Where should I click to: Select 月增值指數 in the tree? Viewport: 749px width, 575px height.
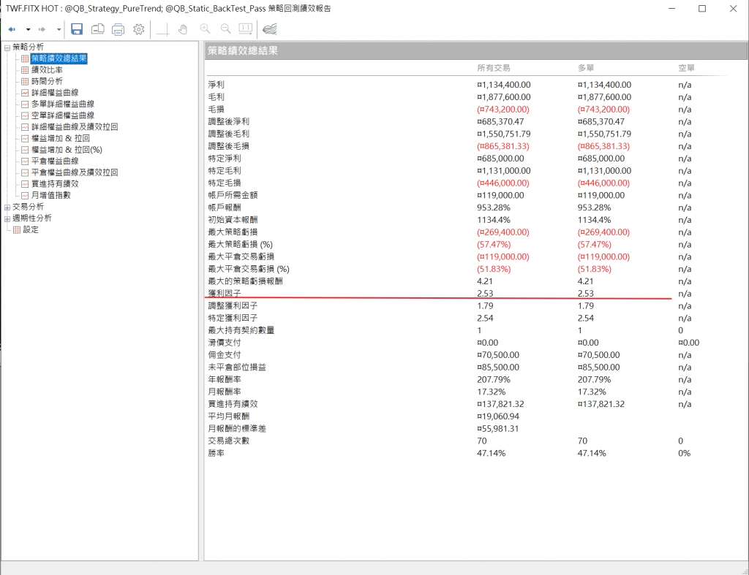click(50, 195)
